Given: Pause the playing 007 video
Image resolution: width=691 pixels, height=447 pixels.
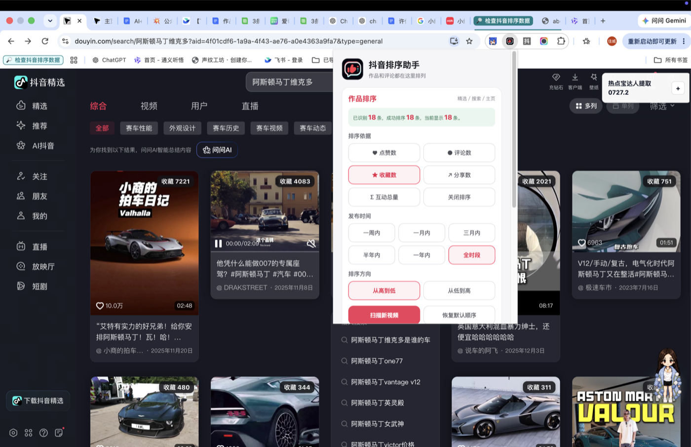Looking at the screenshot, I should click(x=218, y=244).
